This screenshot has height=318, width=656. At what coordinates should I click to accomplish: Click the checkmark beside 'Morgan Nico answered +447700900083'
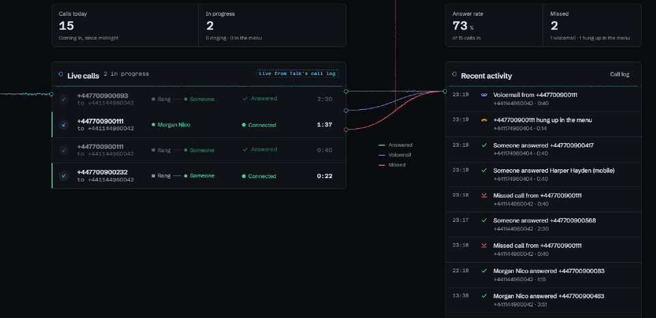pyautogui.click(x=484, y=271)
